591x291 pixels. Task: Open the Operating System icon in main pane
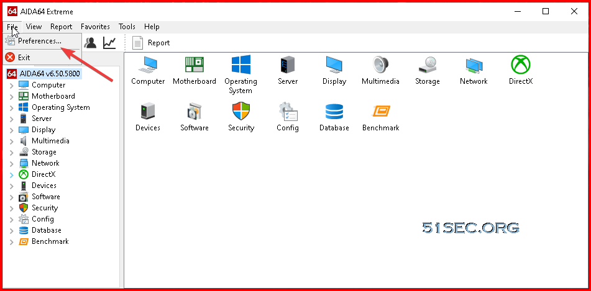point(241,65)
